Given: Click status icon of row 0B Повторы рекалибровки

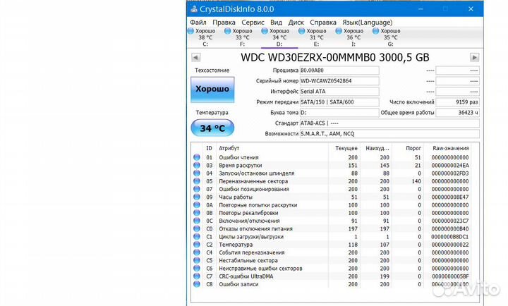Looking at the screenshot, I should (x=197, y=213).
